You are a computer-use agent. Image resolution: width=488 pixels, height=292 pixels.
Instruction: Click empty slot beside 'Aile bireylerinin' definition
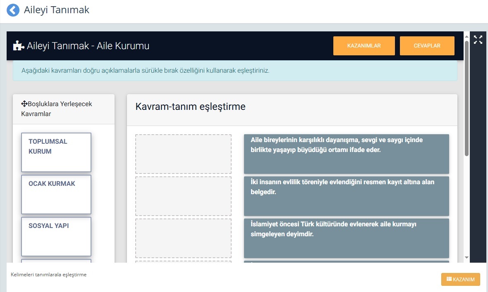tap(183, 154)
